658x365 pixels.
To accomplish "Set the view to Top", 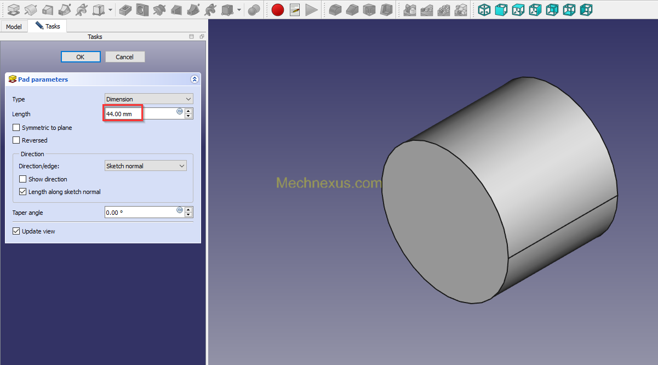I will (518, 9).
